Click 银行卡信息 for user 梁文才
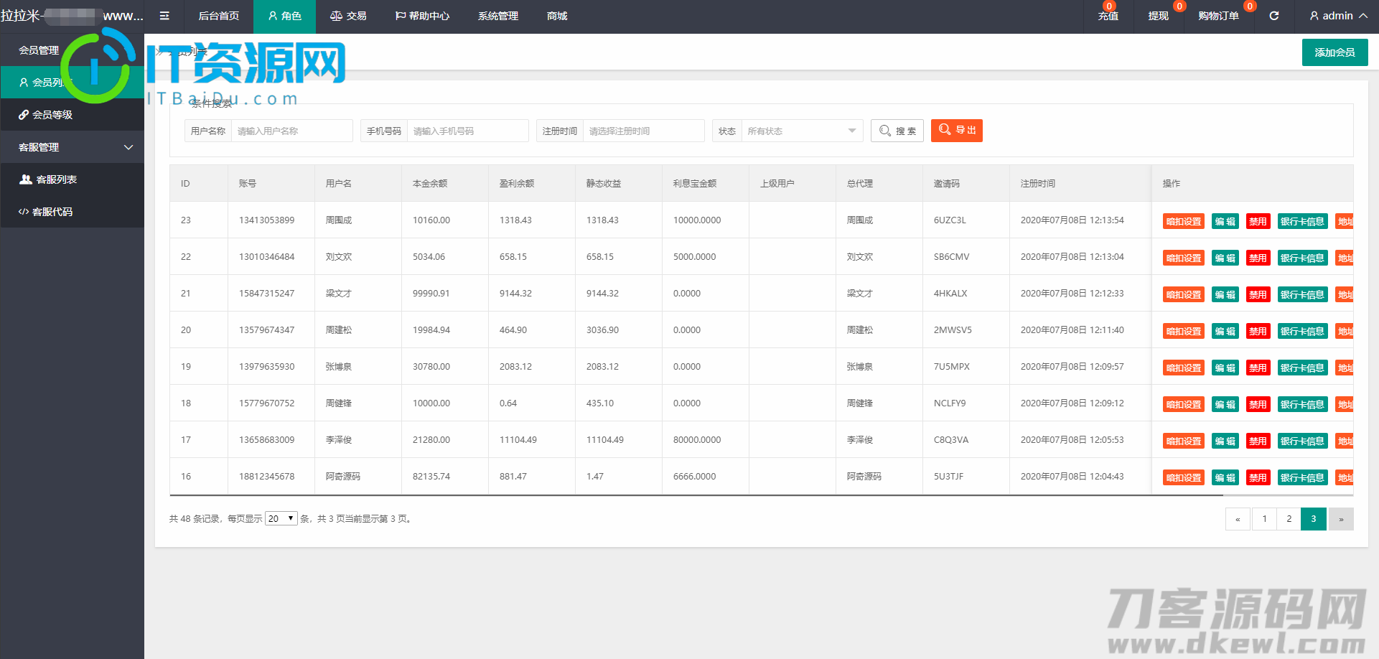Viewport: 1379px width, 659px height. point(1302,294)
